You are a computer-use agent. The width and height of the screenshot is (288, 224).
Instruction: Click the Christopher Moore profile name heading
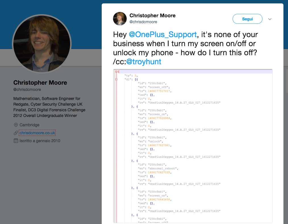pyautogui.click(x=40, y=83)
